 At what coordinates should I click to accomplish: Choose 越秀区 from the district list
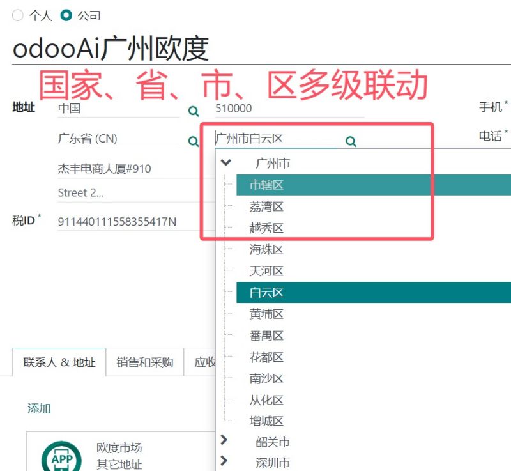point(266,228)
